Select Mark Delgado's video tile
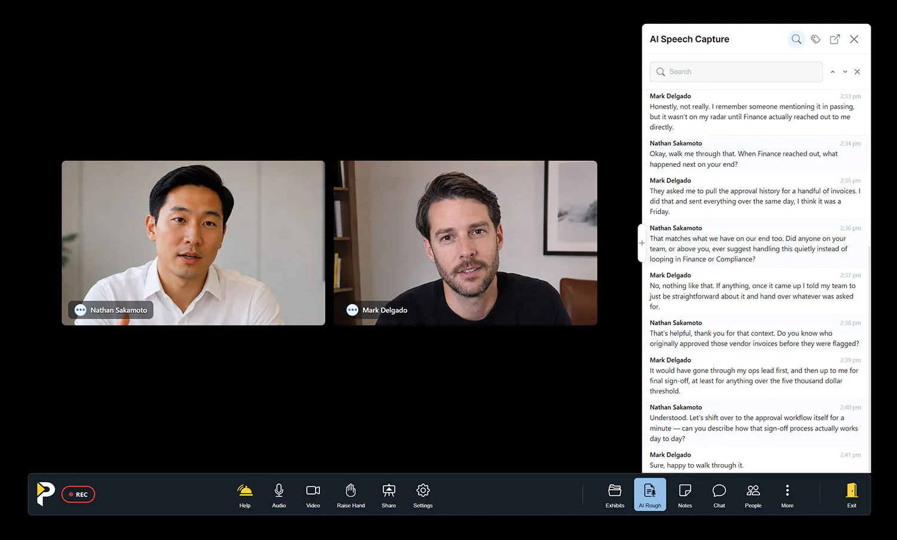This screenshot has height=540, width=897. tap(465, 243)
